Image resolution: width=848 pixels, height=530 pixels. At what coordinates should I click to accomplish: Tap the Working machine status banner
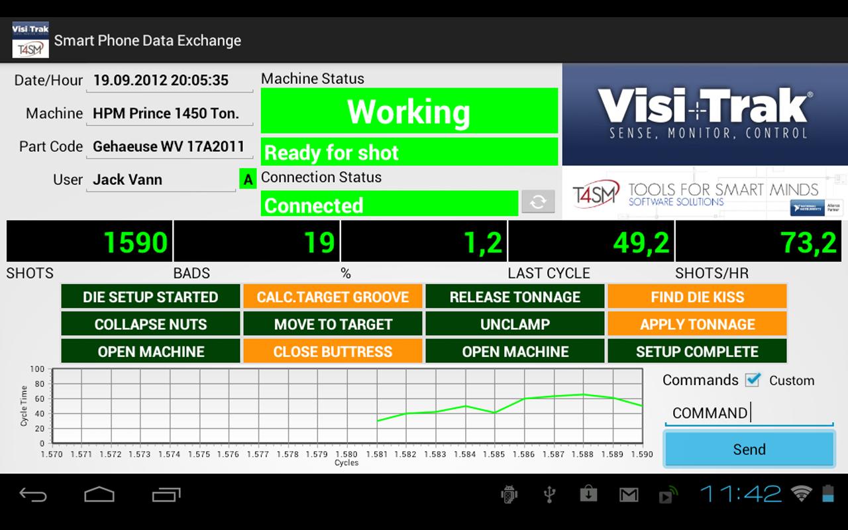tap(409, 111)
